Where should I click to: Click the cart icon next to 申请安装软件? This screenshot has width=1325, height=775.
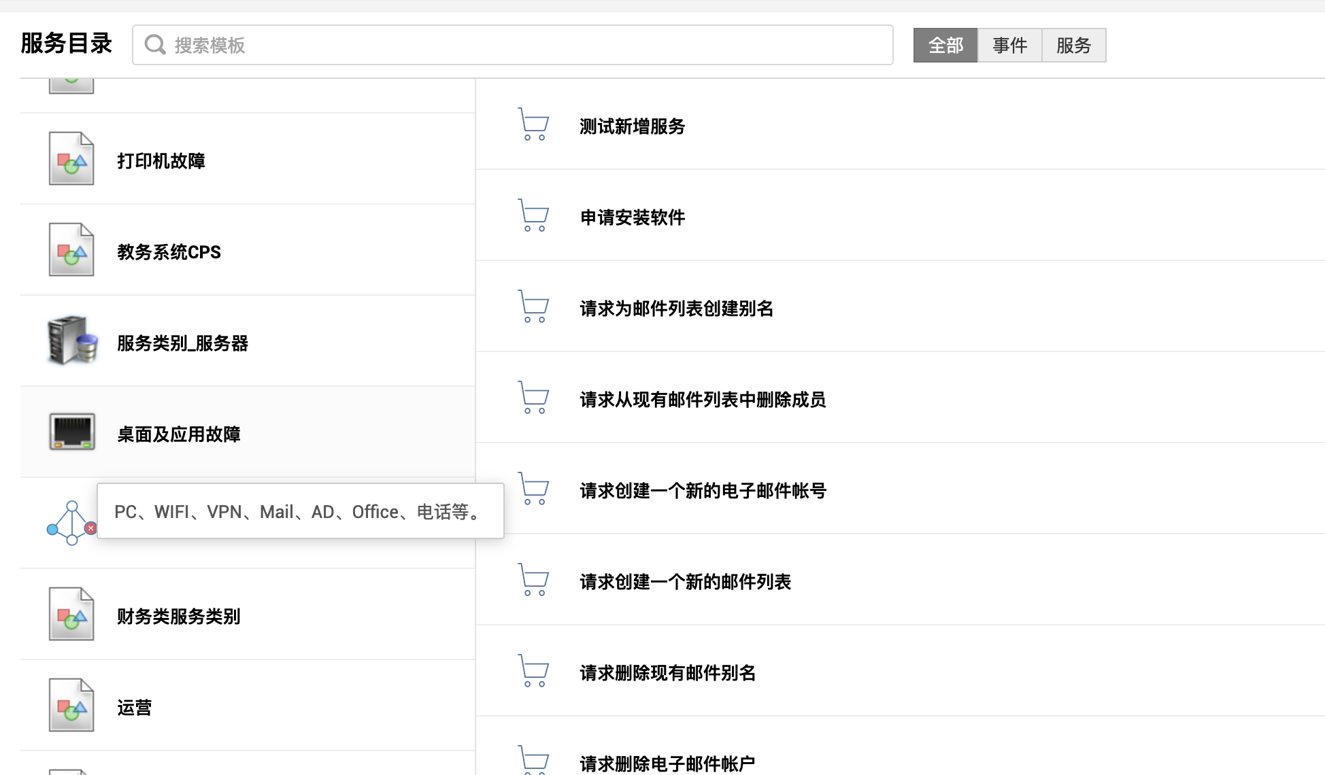[533, 216]
